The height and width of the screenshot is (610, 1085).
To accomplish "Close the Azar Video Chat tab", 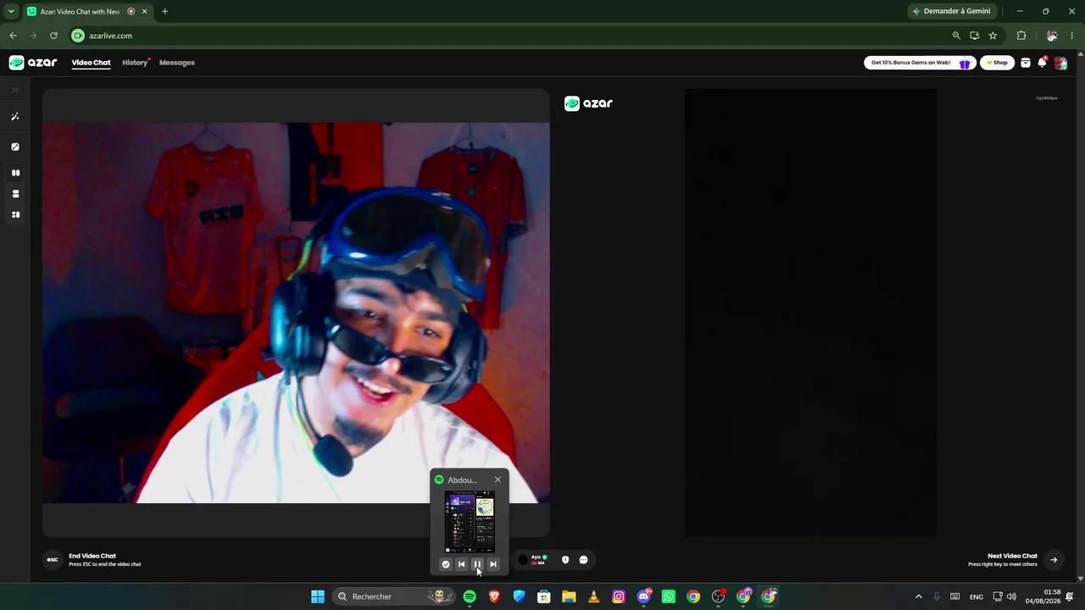I will coord(145,11).
